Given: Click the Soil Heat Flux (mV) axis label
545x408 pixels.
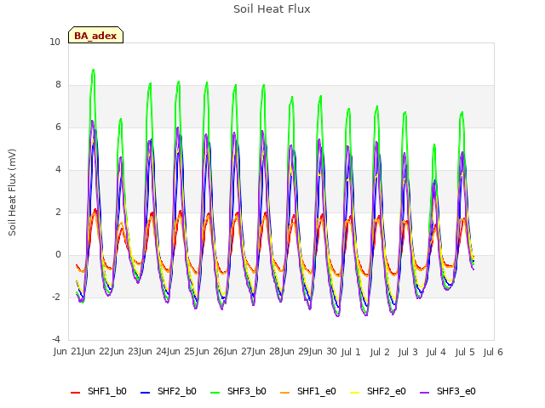Looking at the screenshot, I should click(12, 192).
